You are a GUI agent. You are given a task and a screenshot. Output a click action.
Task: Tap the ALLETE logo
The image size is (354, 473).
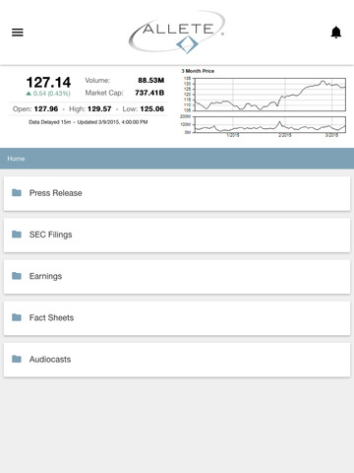(x=177, y=33)
